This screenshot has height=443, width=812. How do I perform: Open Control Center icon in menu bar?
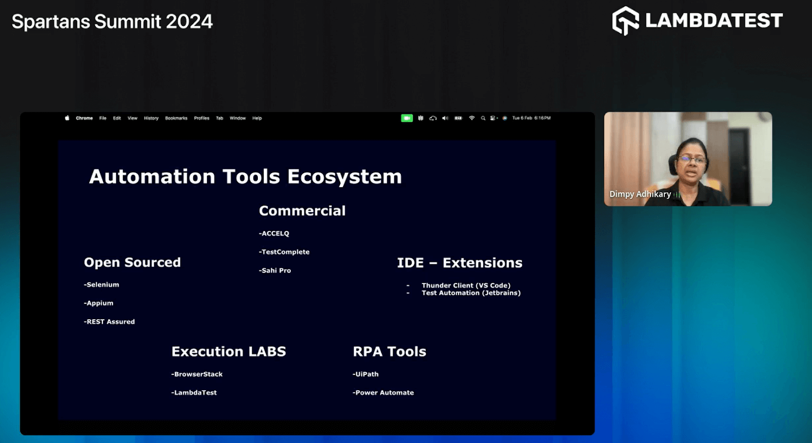tap(493, 118)
